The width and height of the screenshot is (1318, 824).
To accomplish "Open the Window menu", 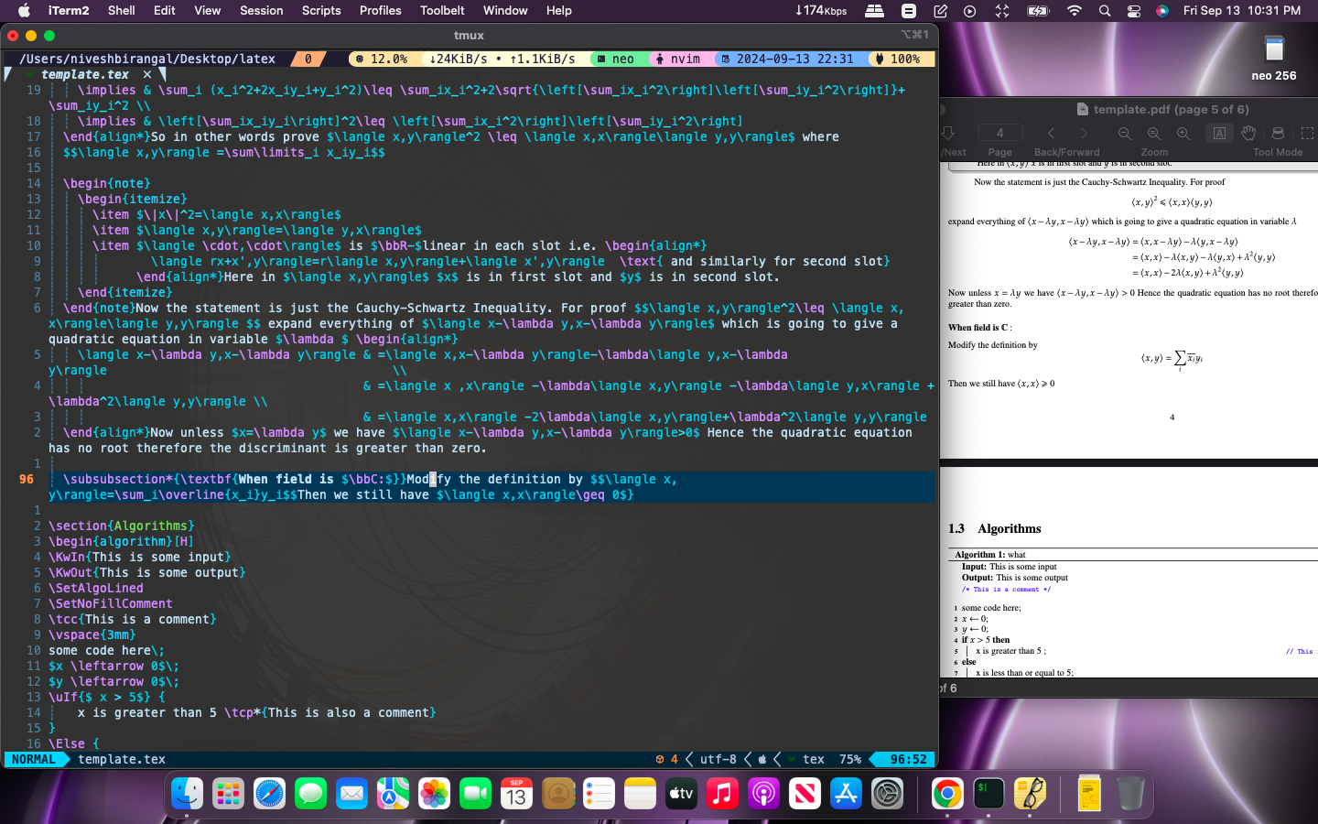I will [505, 10].
